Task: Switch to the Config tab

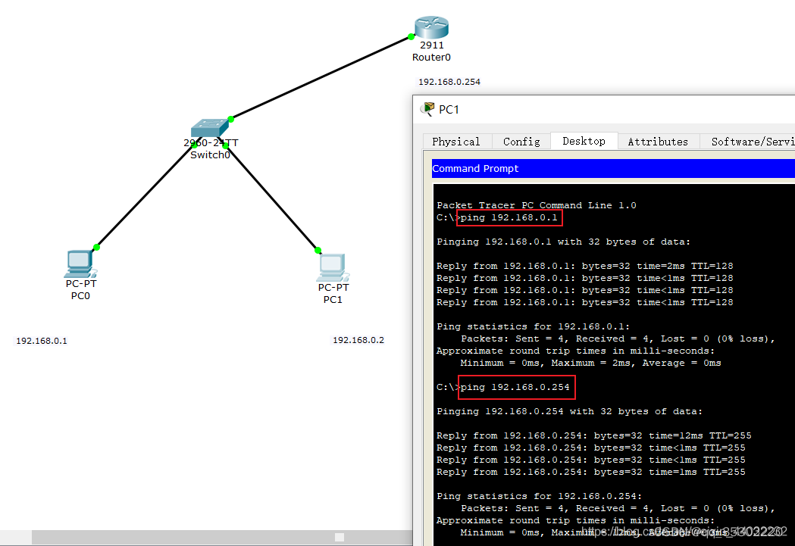Action: (x=521, y=142)
